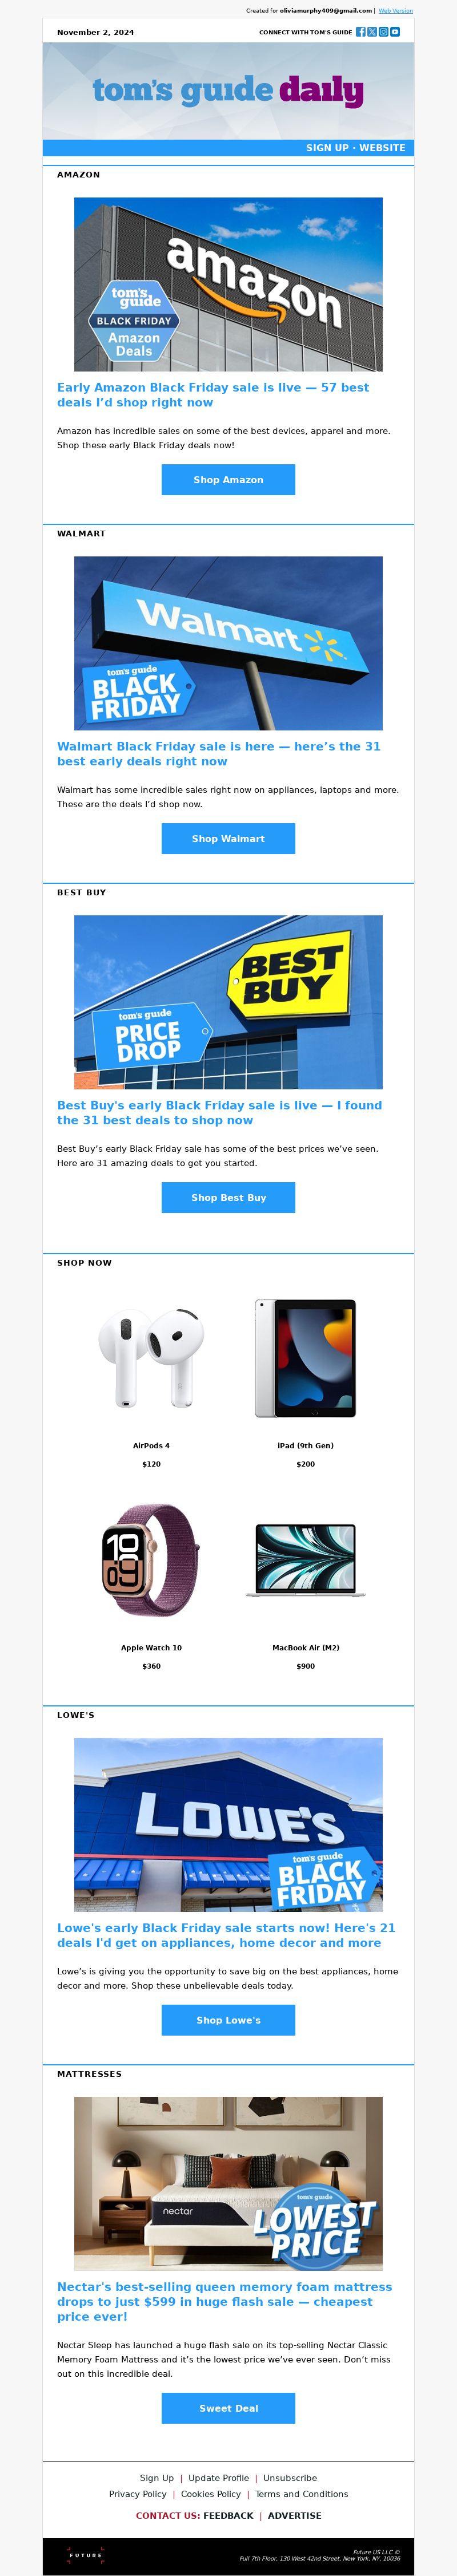Screen dimensions: 457x2576
Task: Click the WEBSITE link in header bar
Action: pos(382,147)
